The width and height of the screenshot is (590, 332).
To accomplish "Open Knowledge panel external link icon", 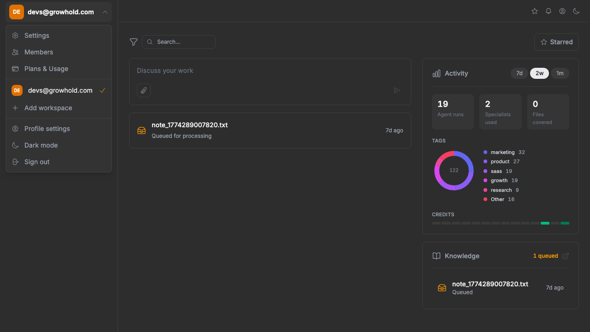I will 566,256.
